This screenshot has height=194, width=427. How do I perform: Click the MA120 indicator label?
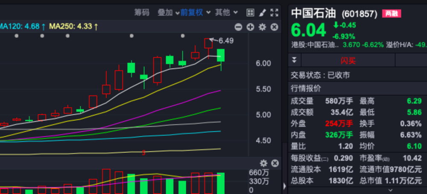click(x=22, y=27)
